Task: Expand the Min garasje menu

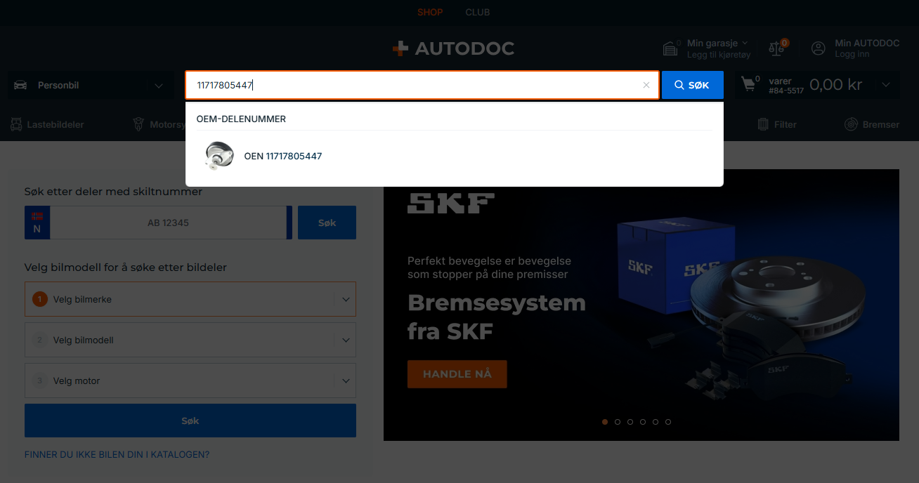Action: (717, 44)
